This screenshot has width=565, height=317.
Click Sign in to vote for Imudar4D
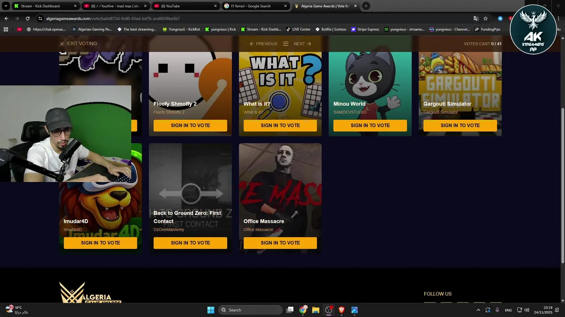100,243
